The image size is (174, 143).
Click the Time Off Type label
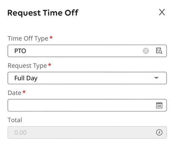pos(28,39)
